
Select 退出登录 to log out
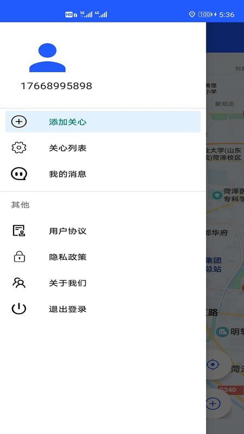click(x=103, y=309)
